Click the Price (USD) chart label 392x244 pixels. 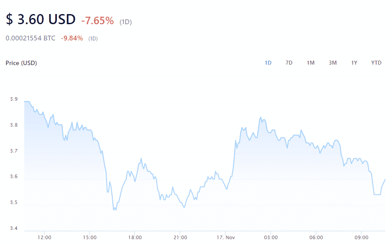coord(21,63)
